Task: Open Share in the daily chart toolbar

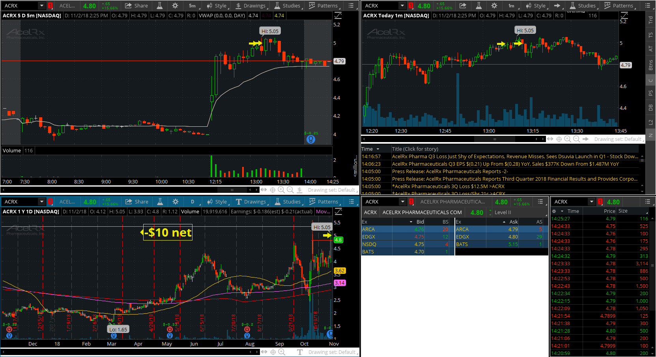Action: coord(136,202)
